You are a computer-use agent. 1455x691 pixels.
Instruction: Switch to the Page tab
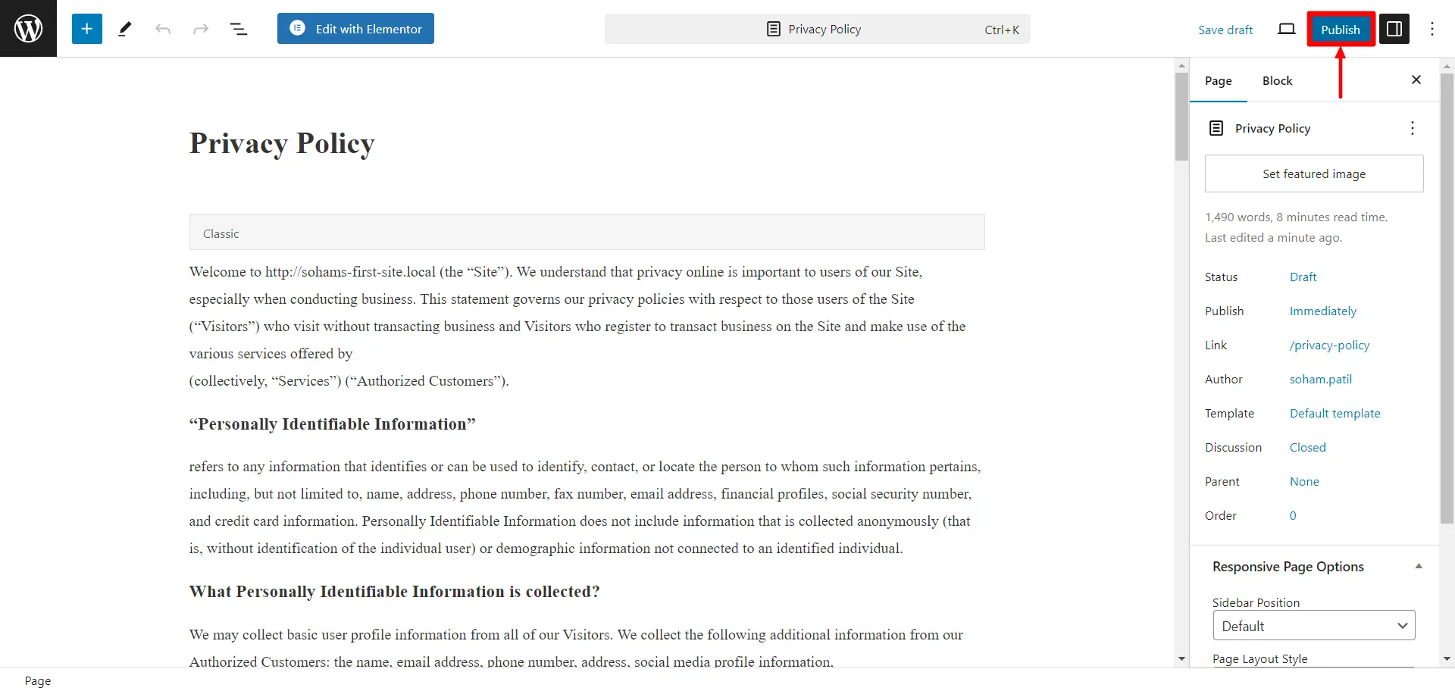coord(1218,80)
